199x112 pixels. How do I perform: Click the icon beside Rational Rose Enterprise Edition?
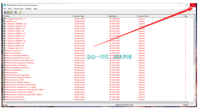4,77
